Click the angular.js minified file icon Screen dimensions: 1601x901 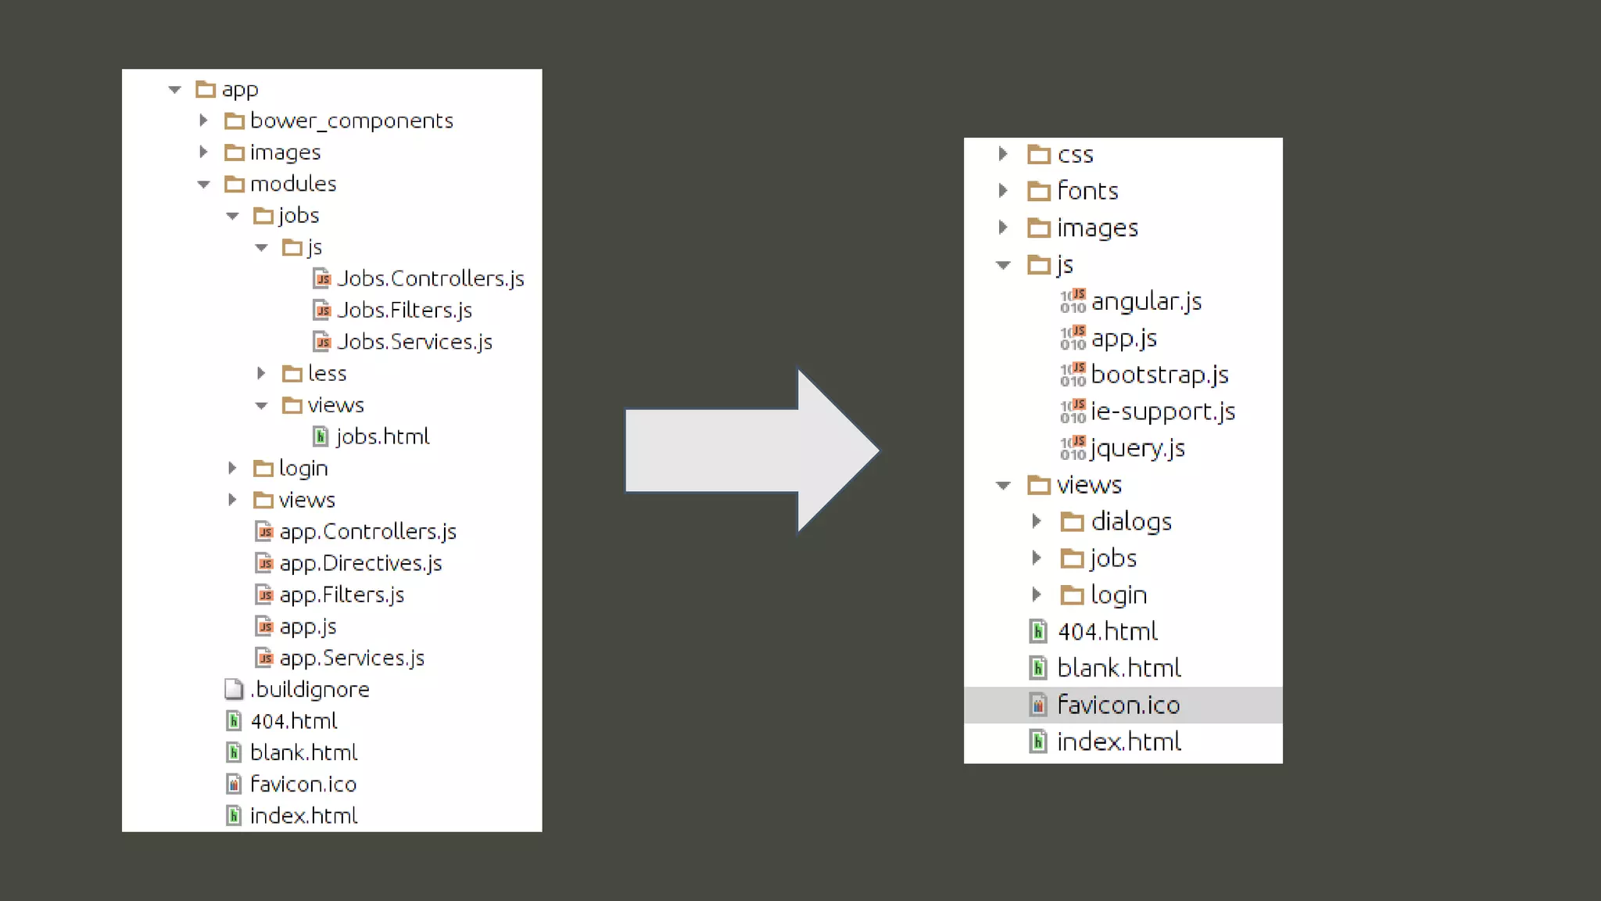coord(1073,301)
